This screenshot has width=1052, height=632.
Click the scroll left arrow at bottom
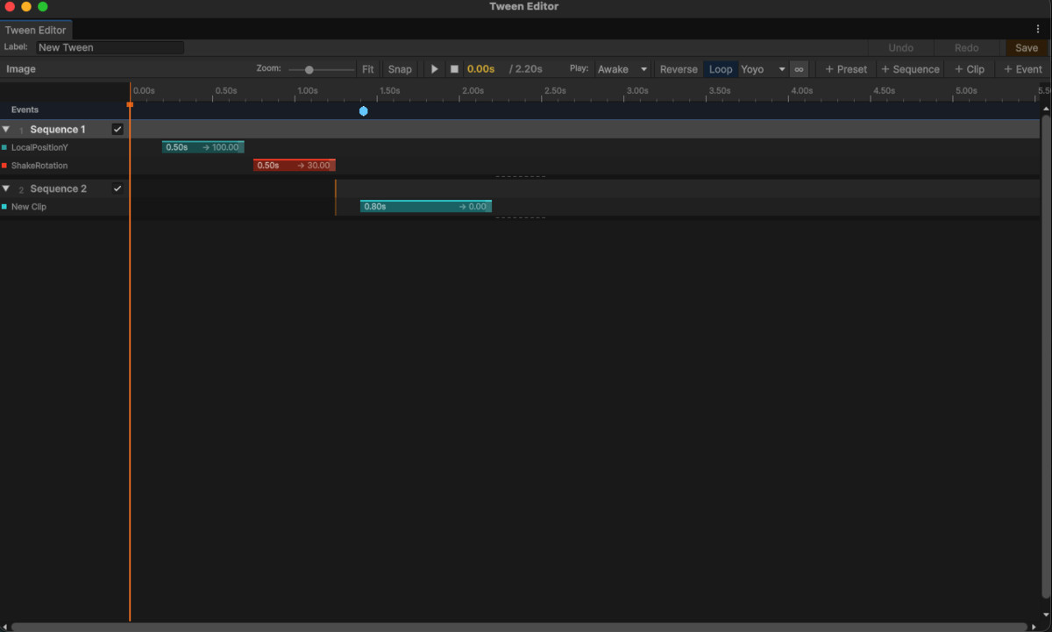pos(4,627)
